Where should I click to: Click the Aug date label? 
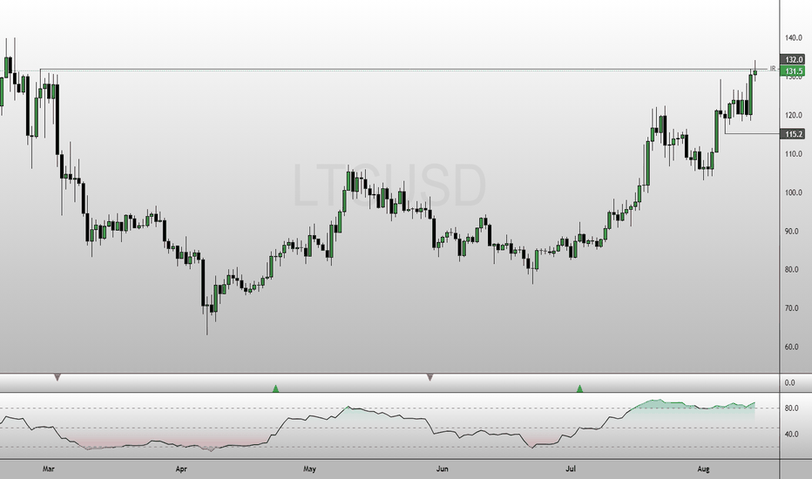703,469
